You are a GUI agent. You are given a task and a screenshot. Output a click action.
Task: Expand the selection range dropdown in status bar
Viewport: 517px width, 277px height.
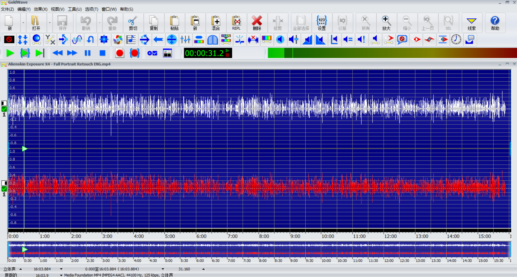163,269
